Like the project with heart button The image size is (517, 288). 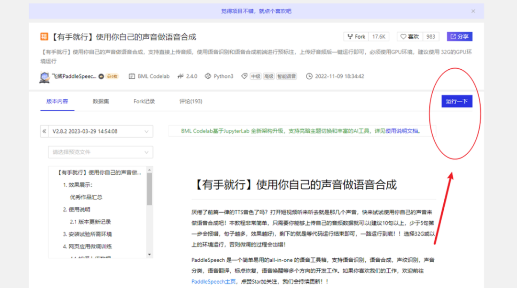tap(410, 36)
